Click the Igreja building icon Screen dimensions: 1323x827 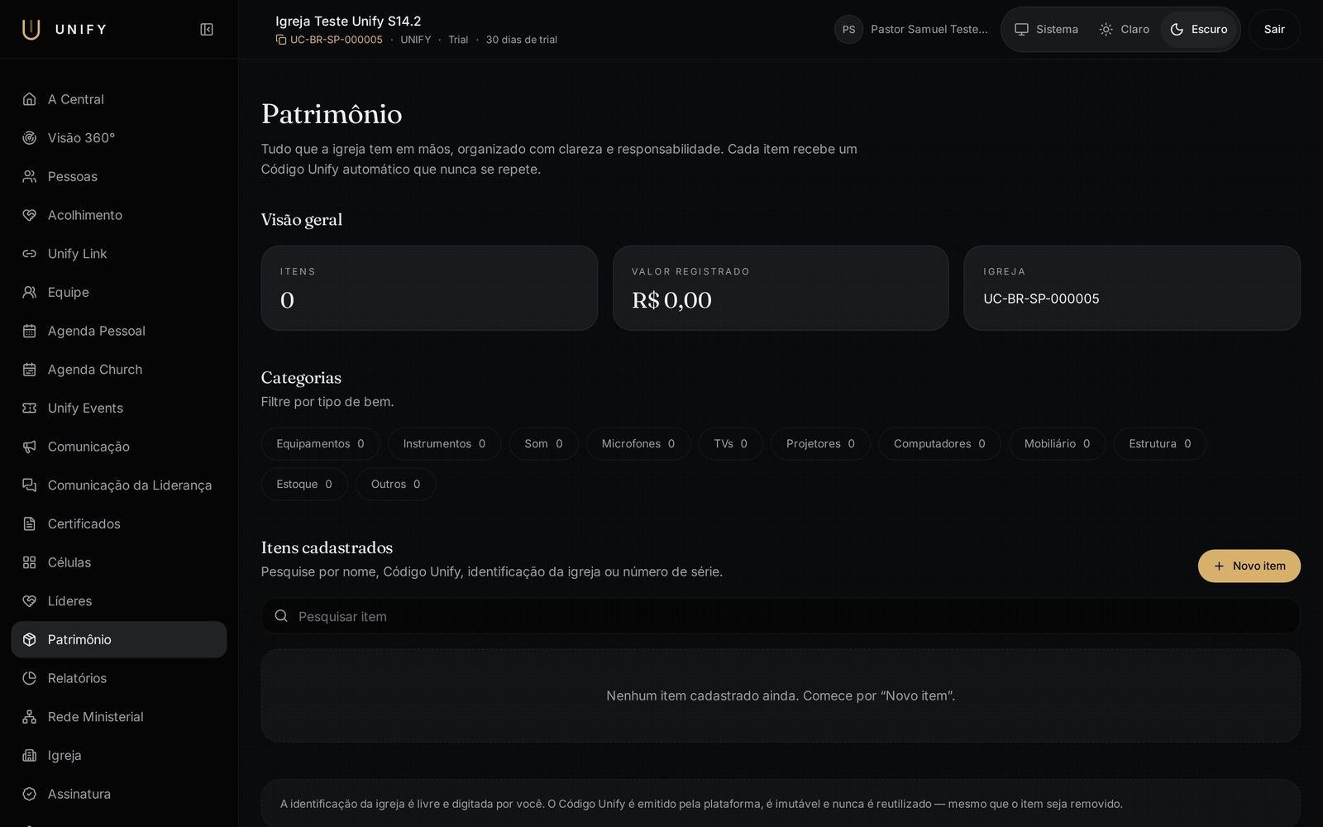(30, 755)
